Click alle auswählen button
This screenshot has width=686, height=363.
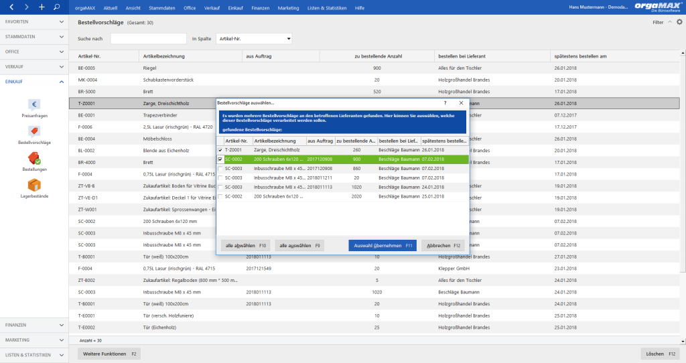point(299,245)
